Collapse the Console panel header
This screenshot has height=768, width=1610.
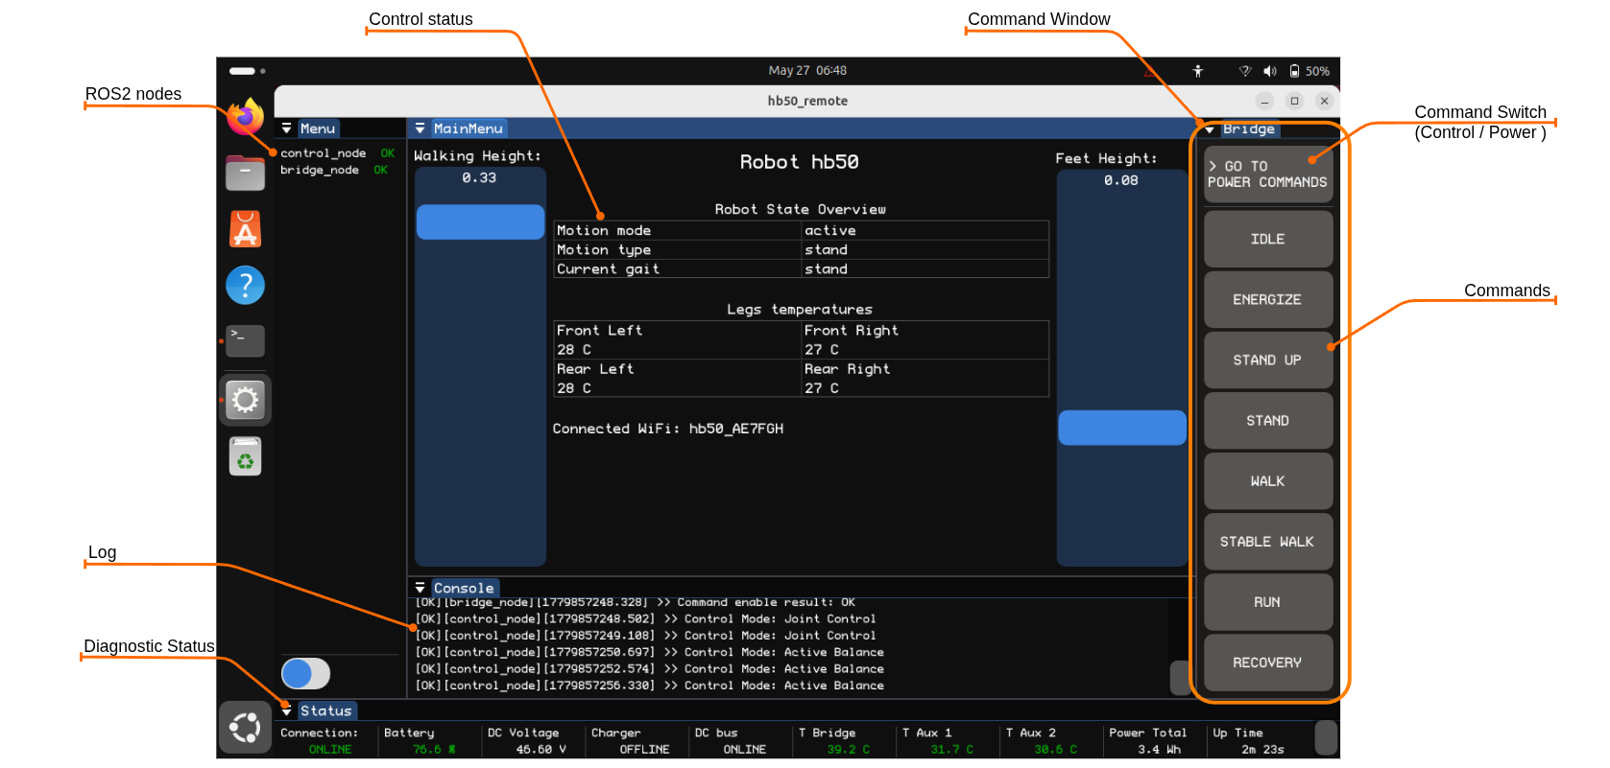(420, 588)
